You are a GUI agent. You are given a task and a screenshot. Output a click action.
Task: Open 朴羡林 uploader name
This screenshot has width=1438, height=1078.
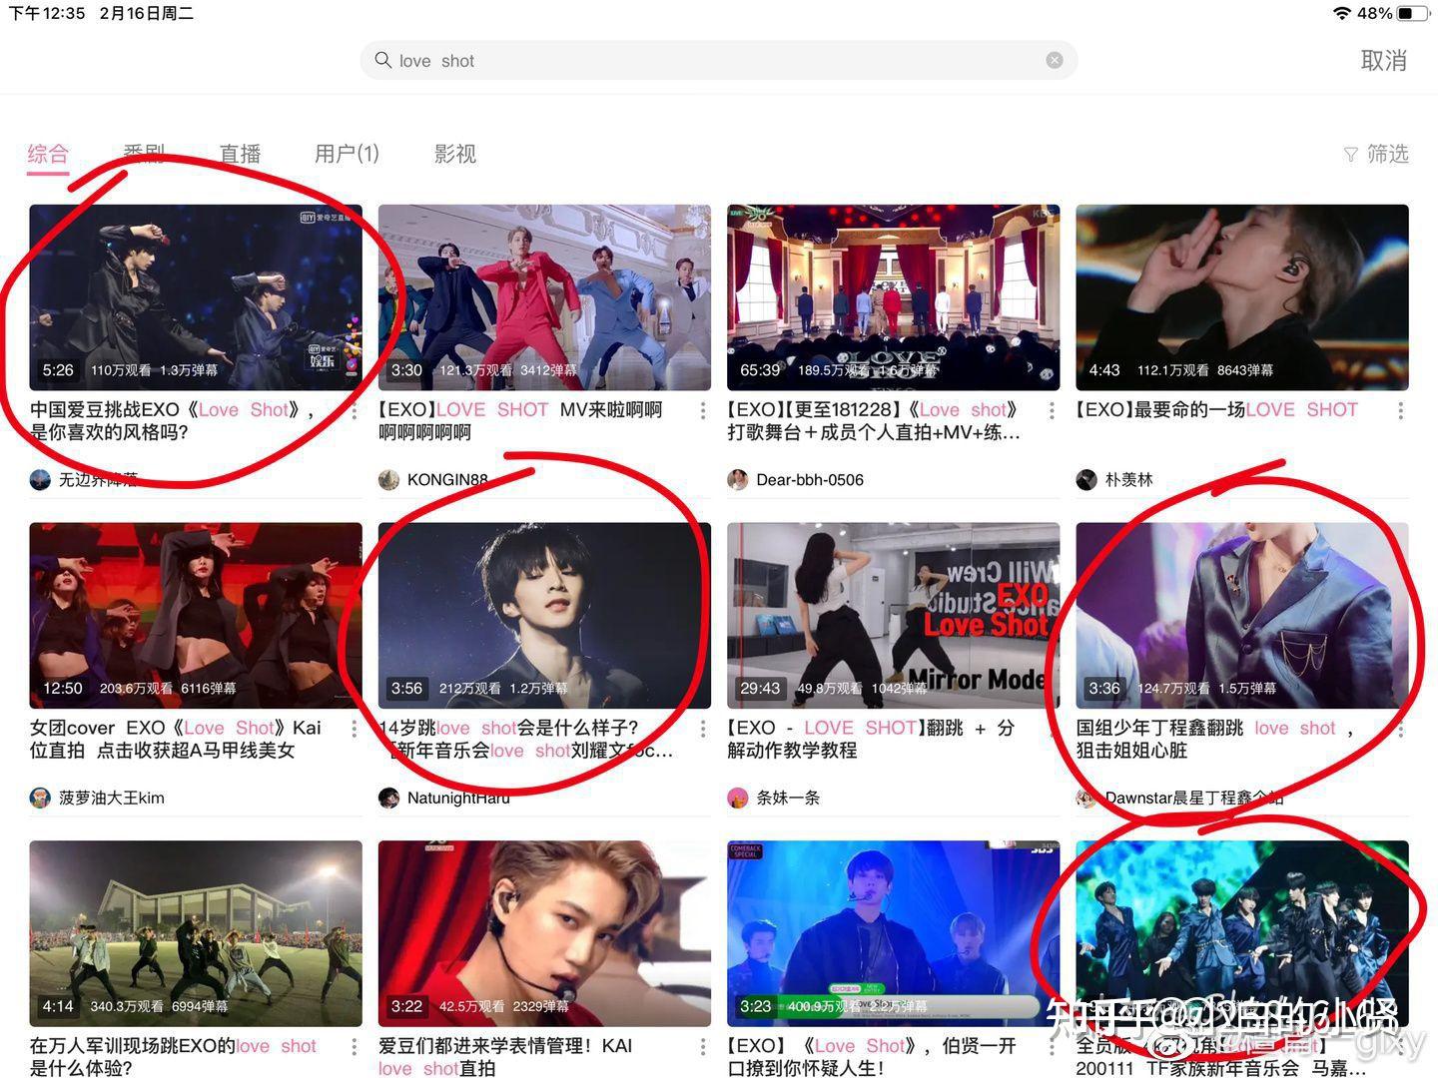tap(1128, 480)
